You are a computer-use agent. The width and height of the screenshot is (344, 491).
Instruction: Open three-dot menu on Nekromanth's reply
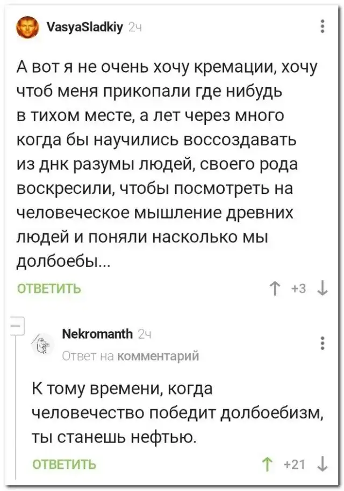tap(321, 343)
